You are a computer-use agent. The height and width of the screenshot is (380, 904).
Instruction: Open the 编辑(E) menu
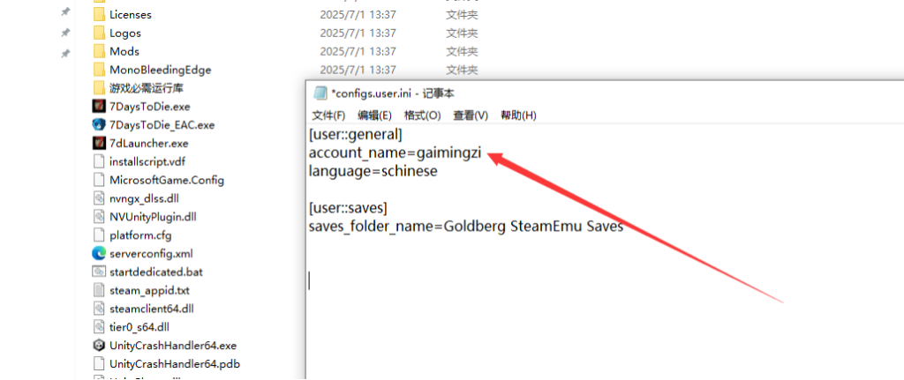pyautogui.click(x=374, y=115)
